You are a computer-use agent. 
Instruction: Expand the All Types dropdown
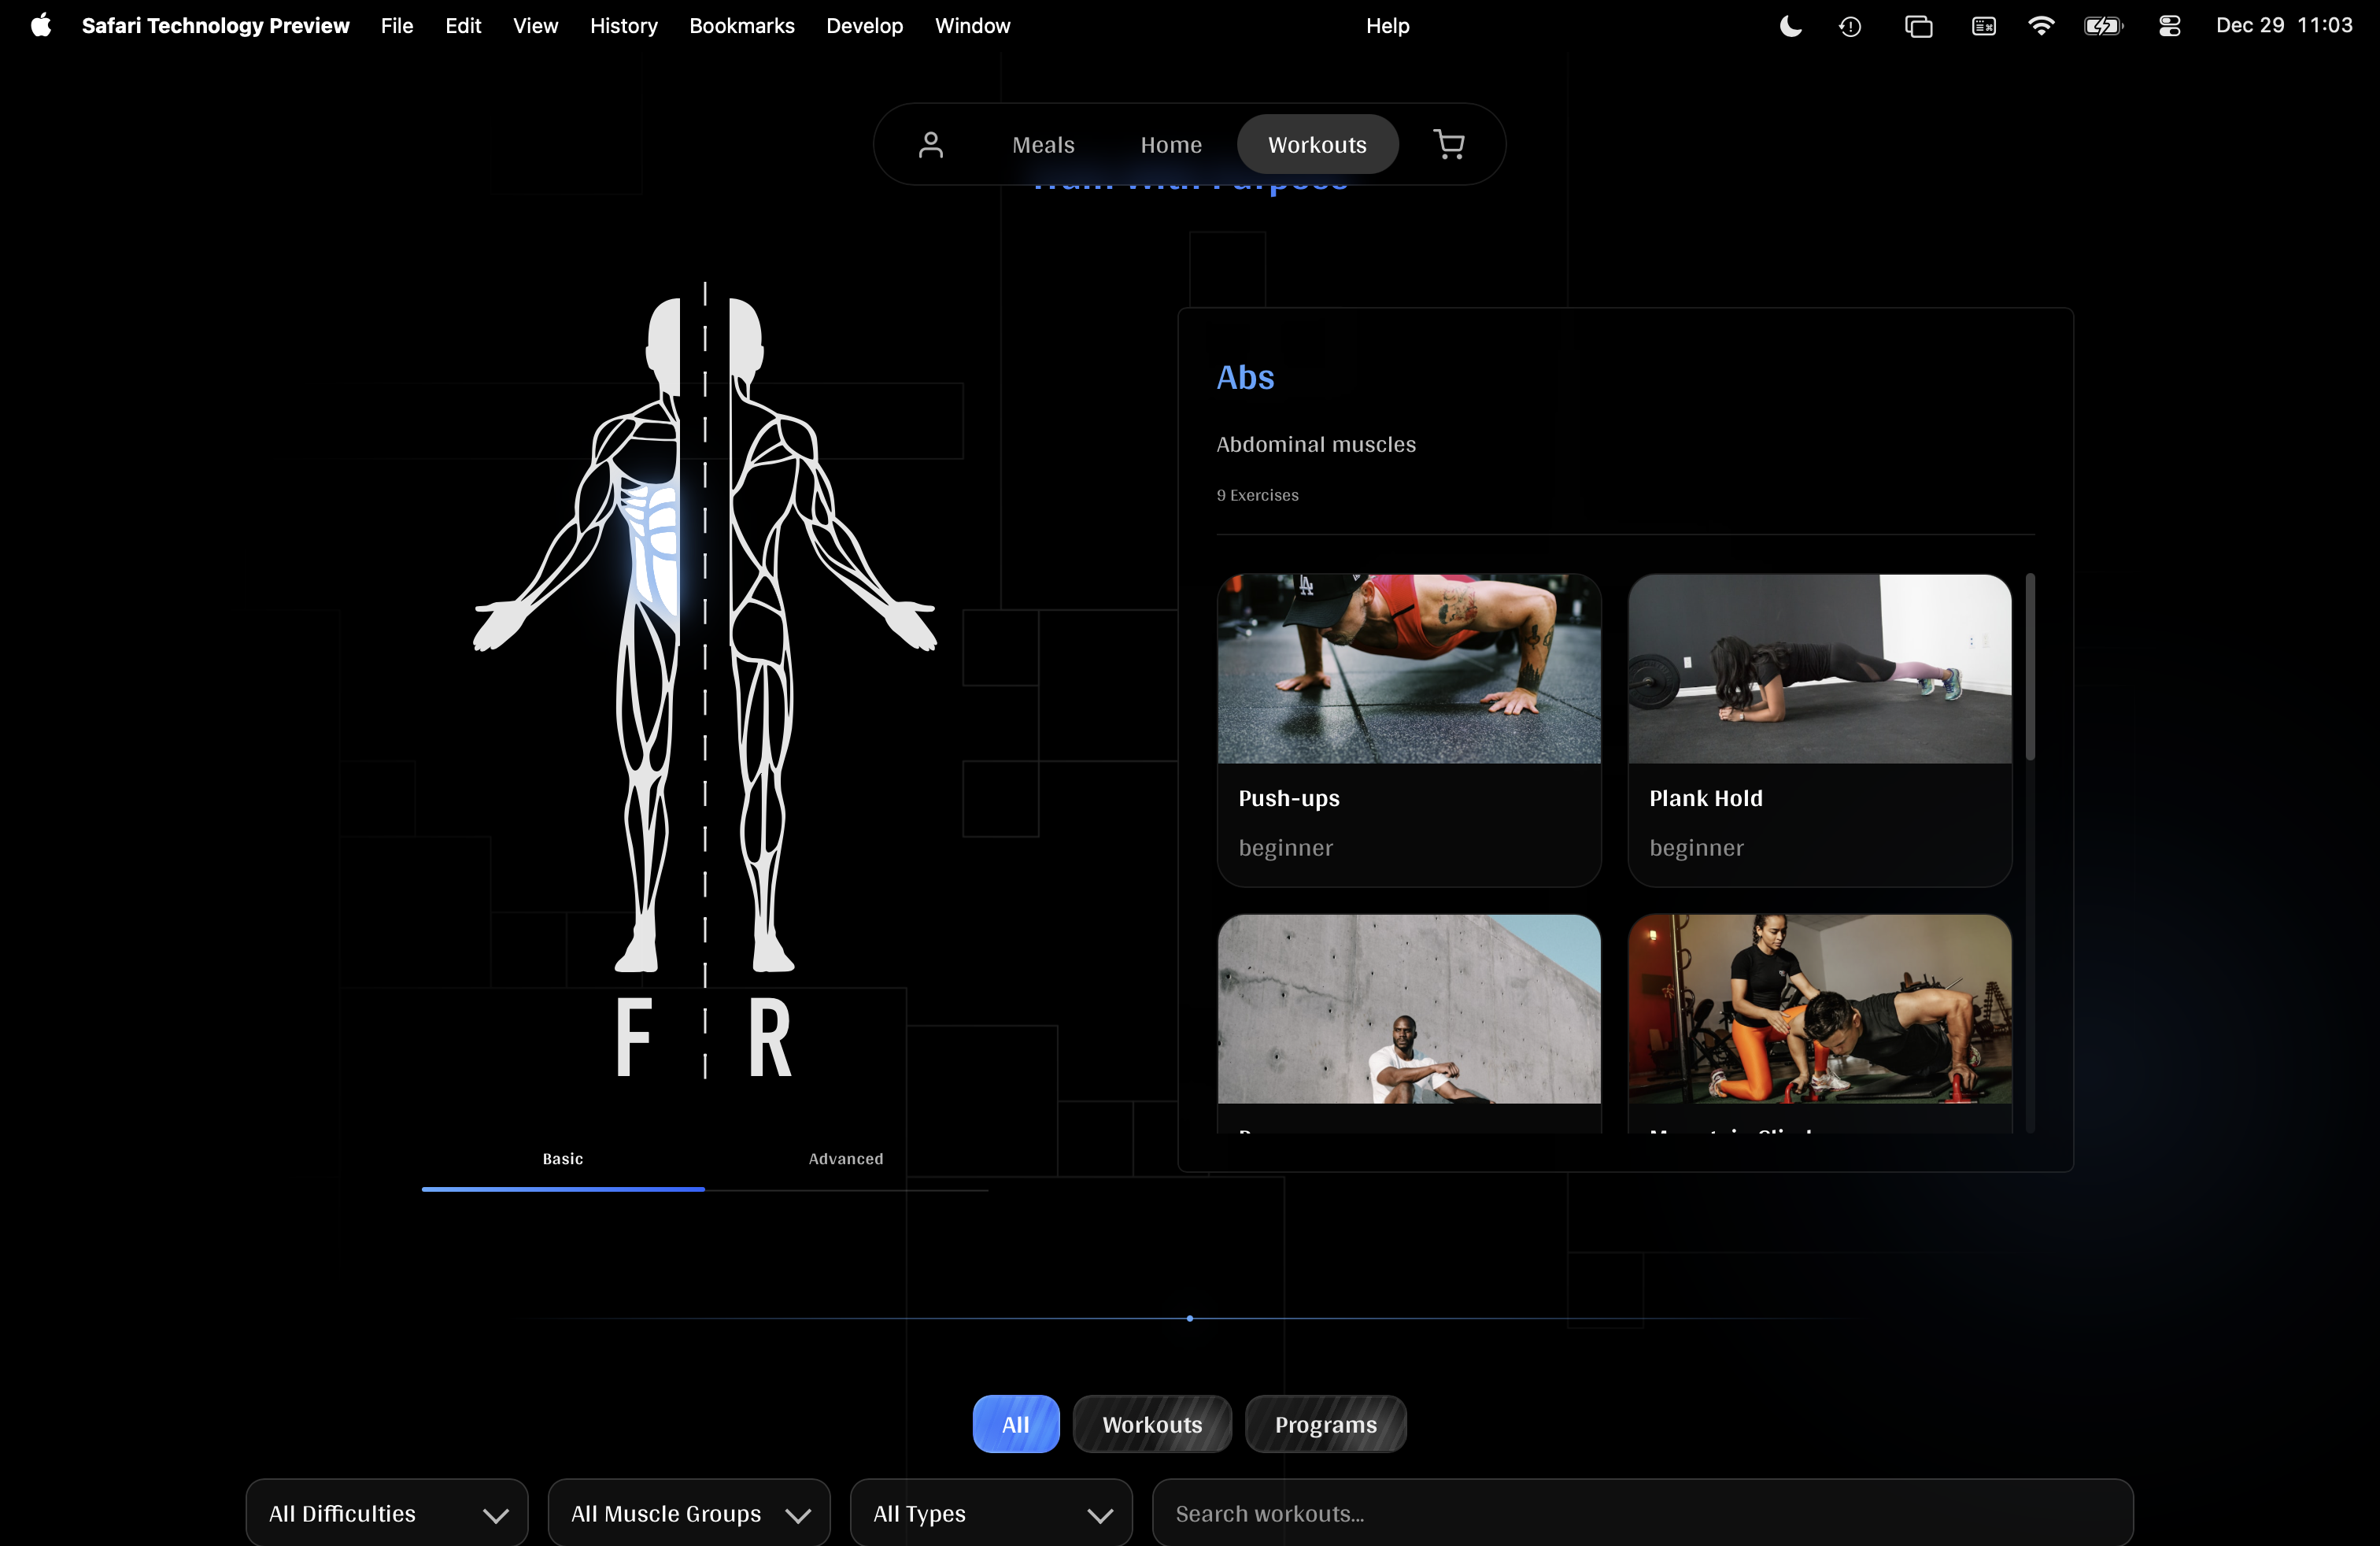tap(990, 1513)
